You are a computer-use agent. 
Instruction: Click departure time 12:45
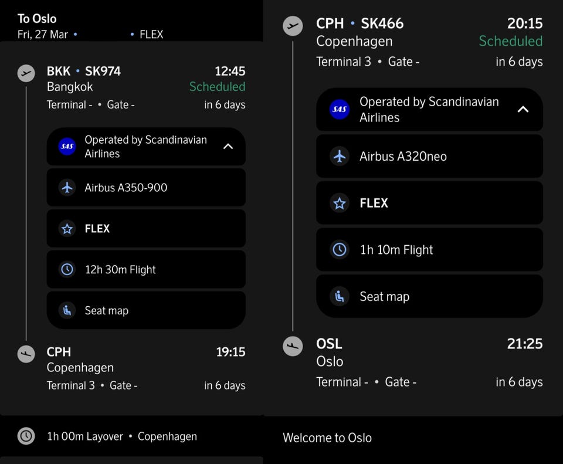(230, 71)
